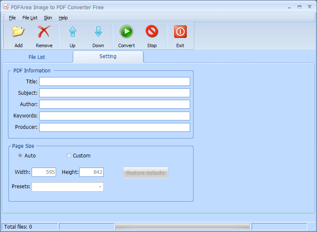This screenshot has width=317, height=232.
Task: Click the red Exit power icon
Action: (180, 32)
